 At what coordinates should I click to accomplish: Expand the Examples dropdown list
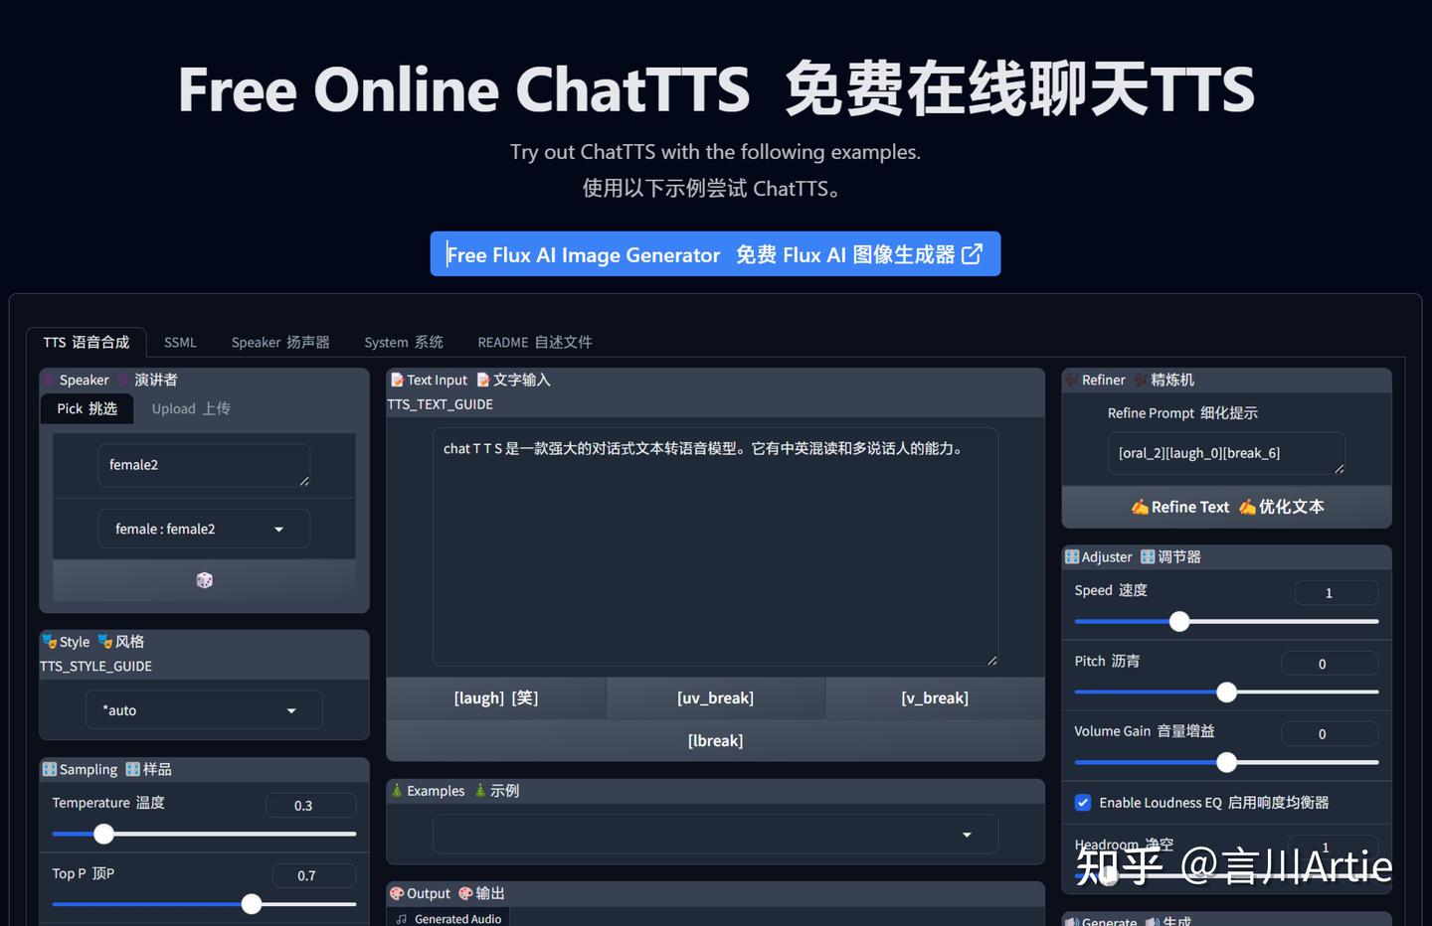(715, 835)
